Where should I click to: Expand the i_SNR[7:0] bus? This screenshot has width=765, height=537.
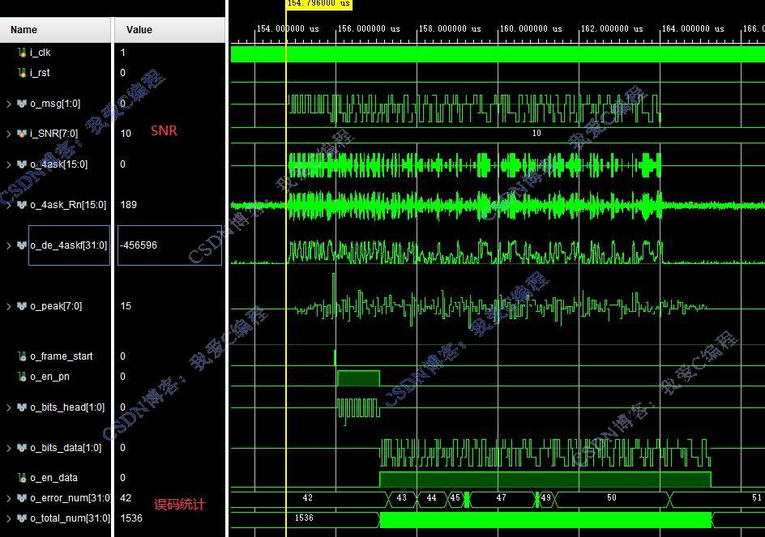coord(9,134)
